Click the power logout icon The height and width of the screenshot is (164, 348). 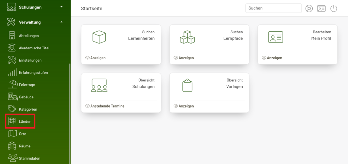334,9
